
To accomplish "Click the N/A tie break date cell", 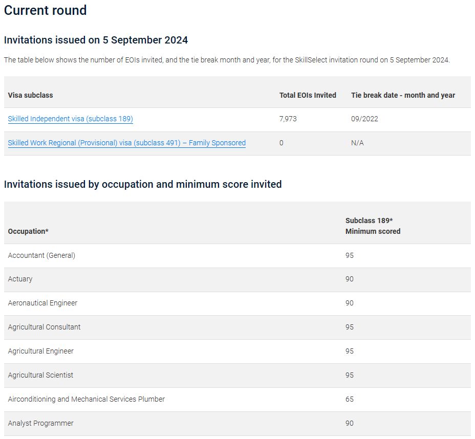I will [357, 143].
